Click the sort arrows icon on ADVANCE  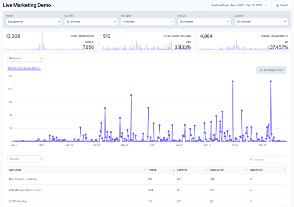pos(285,170)
